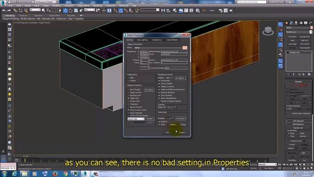The width and height of the screenshot is (314, 177).
Task: Uncheck the Renderable checkbox
Action: (159, 81)
